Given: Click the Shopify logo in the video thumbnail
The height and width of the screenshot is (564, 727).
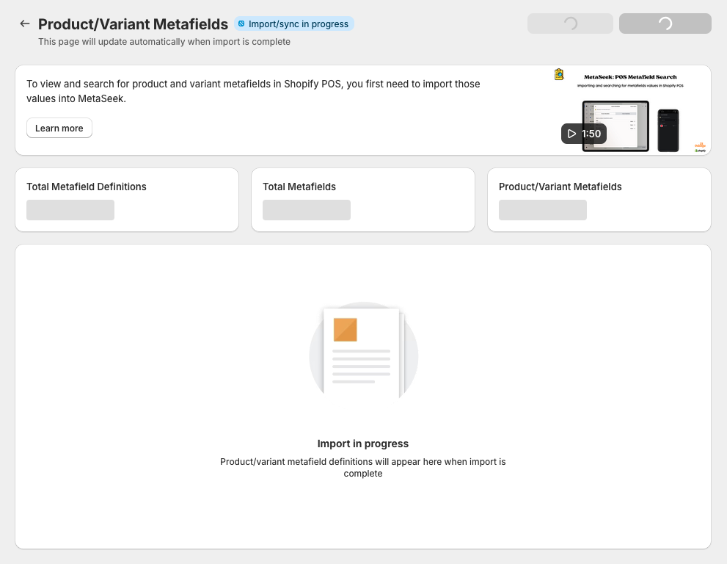Looking at the screenshot, I should click(700, 150).
